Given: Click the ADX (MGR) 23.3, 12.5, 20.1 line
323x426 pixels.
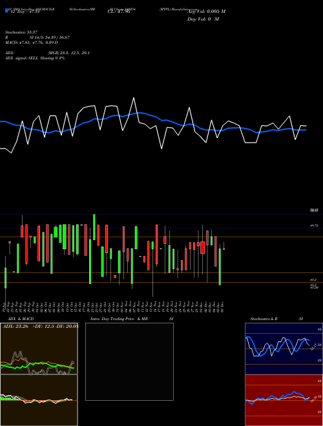Looking at the screenshot, I should click(x=47, y=53).
